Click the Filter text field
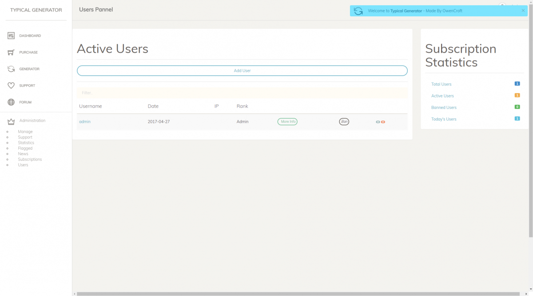Viewport: 533px width, 296px height. (x=242, y=93)
